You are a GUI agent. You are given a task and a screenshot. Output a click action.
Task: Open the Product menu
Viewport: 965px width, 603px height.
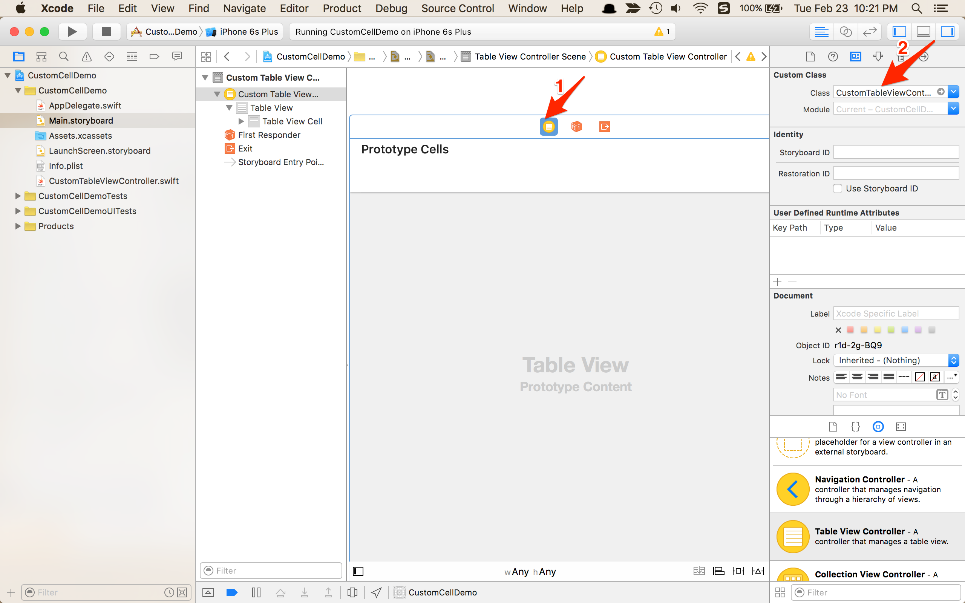pyautogui.click(x=342, y=8)
